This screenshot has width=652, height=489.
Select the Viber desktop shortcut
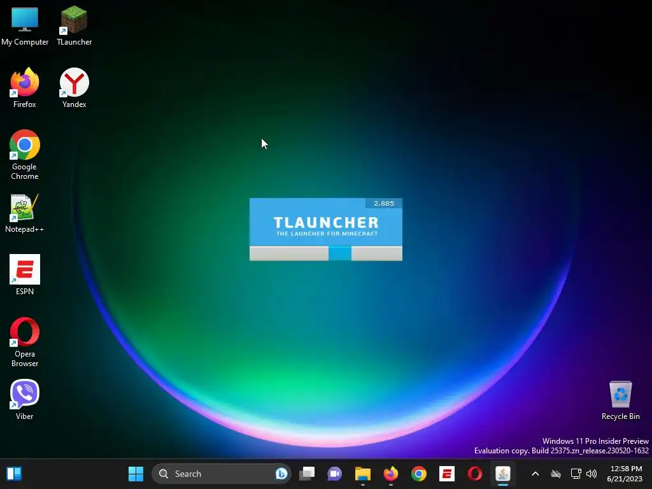(25, 400)
